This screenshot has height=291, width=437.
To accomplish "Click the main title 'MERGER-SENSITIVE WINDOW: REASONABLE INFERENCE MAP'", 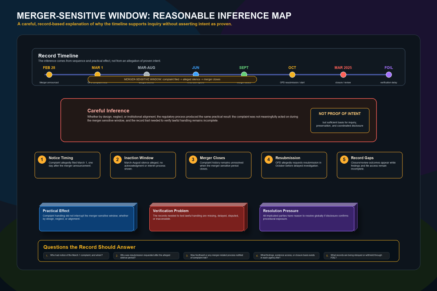I will [x=154, y=16].
